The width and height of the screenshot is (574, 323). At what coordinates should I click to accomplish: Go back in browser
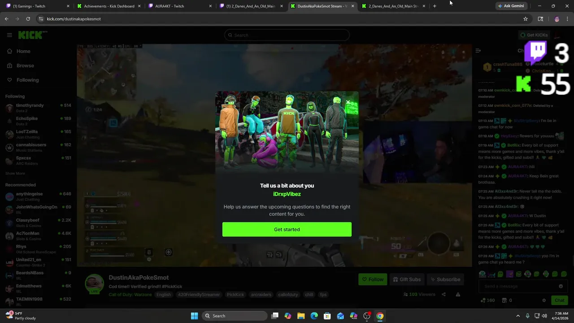(6, 19)
